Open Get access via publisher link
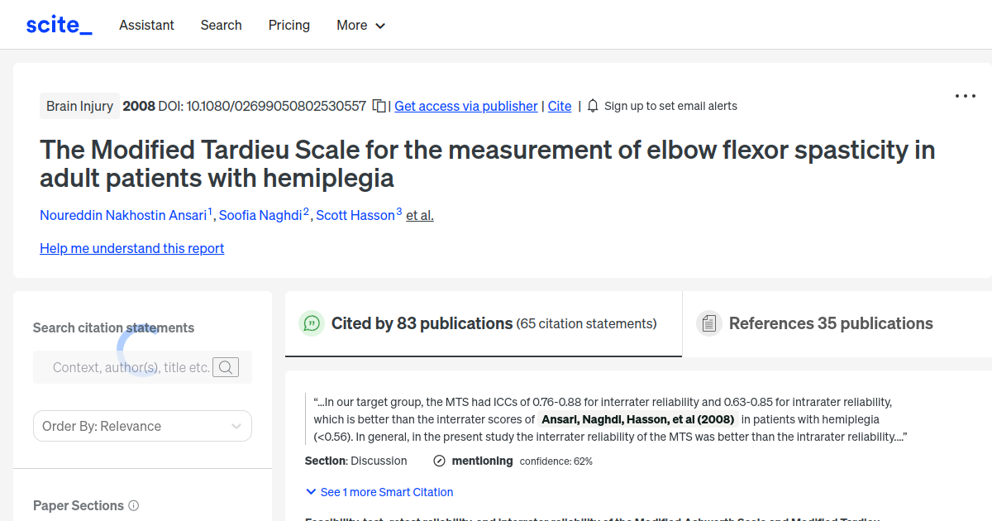This screenshot has width=992, height=521. point(465,106)
